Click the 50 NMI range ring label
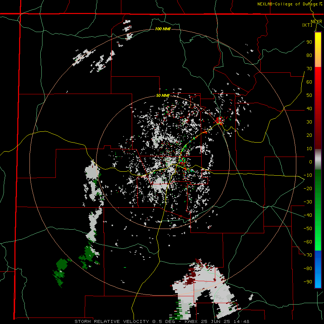This screenshot has width=324, height=324. point(163,95)
